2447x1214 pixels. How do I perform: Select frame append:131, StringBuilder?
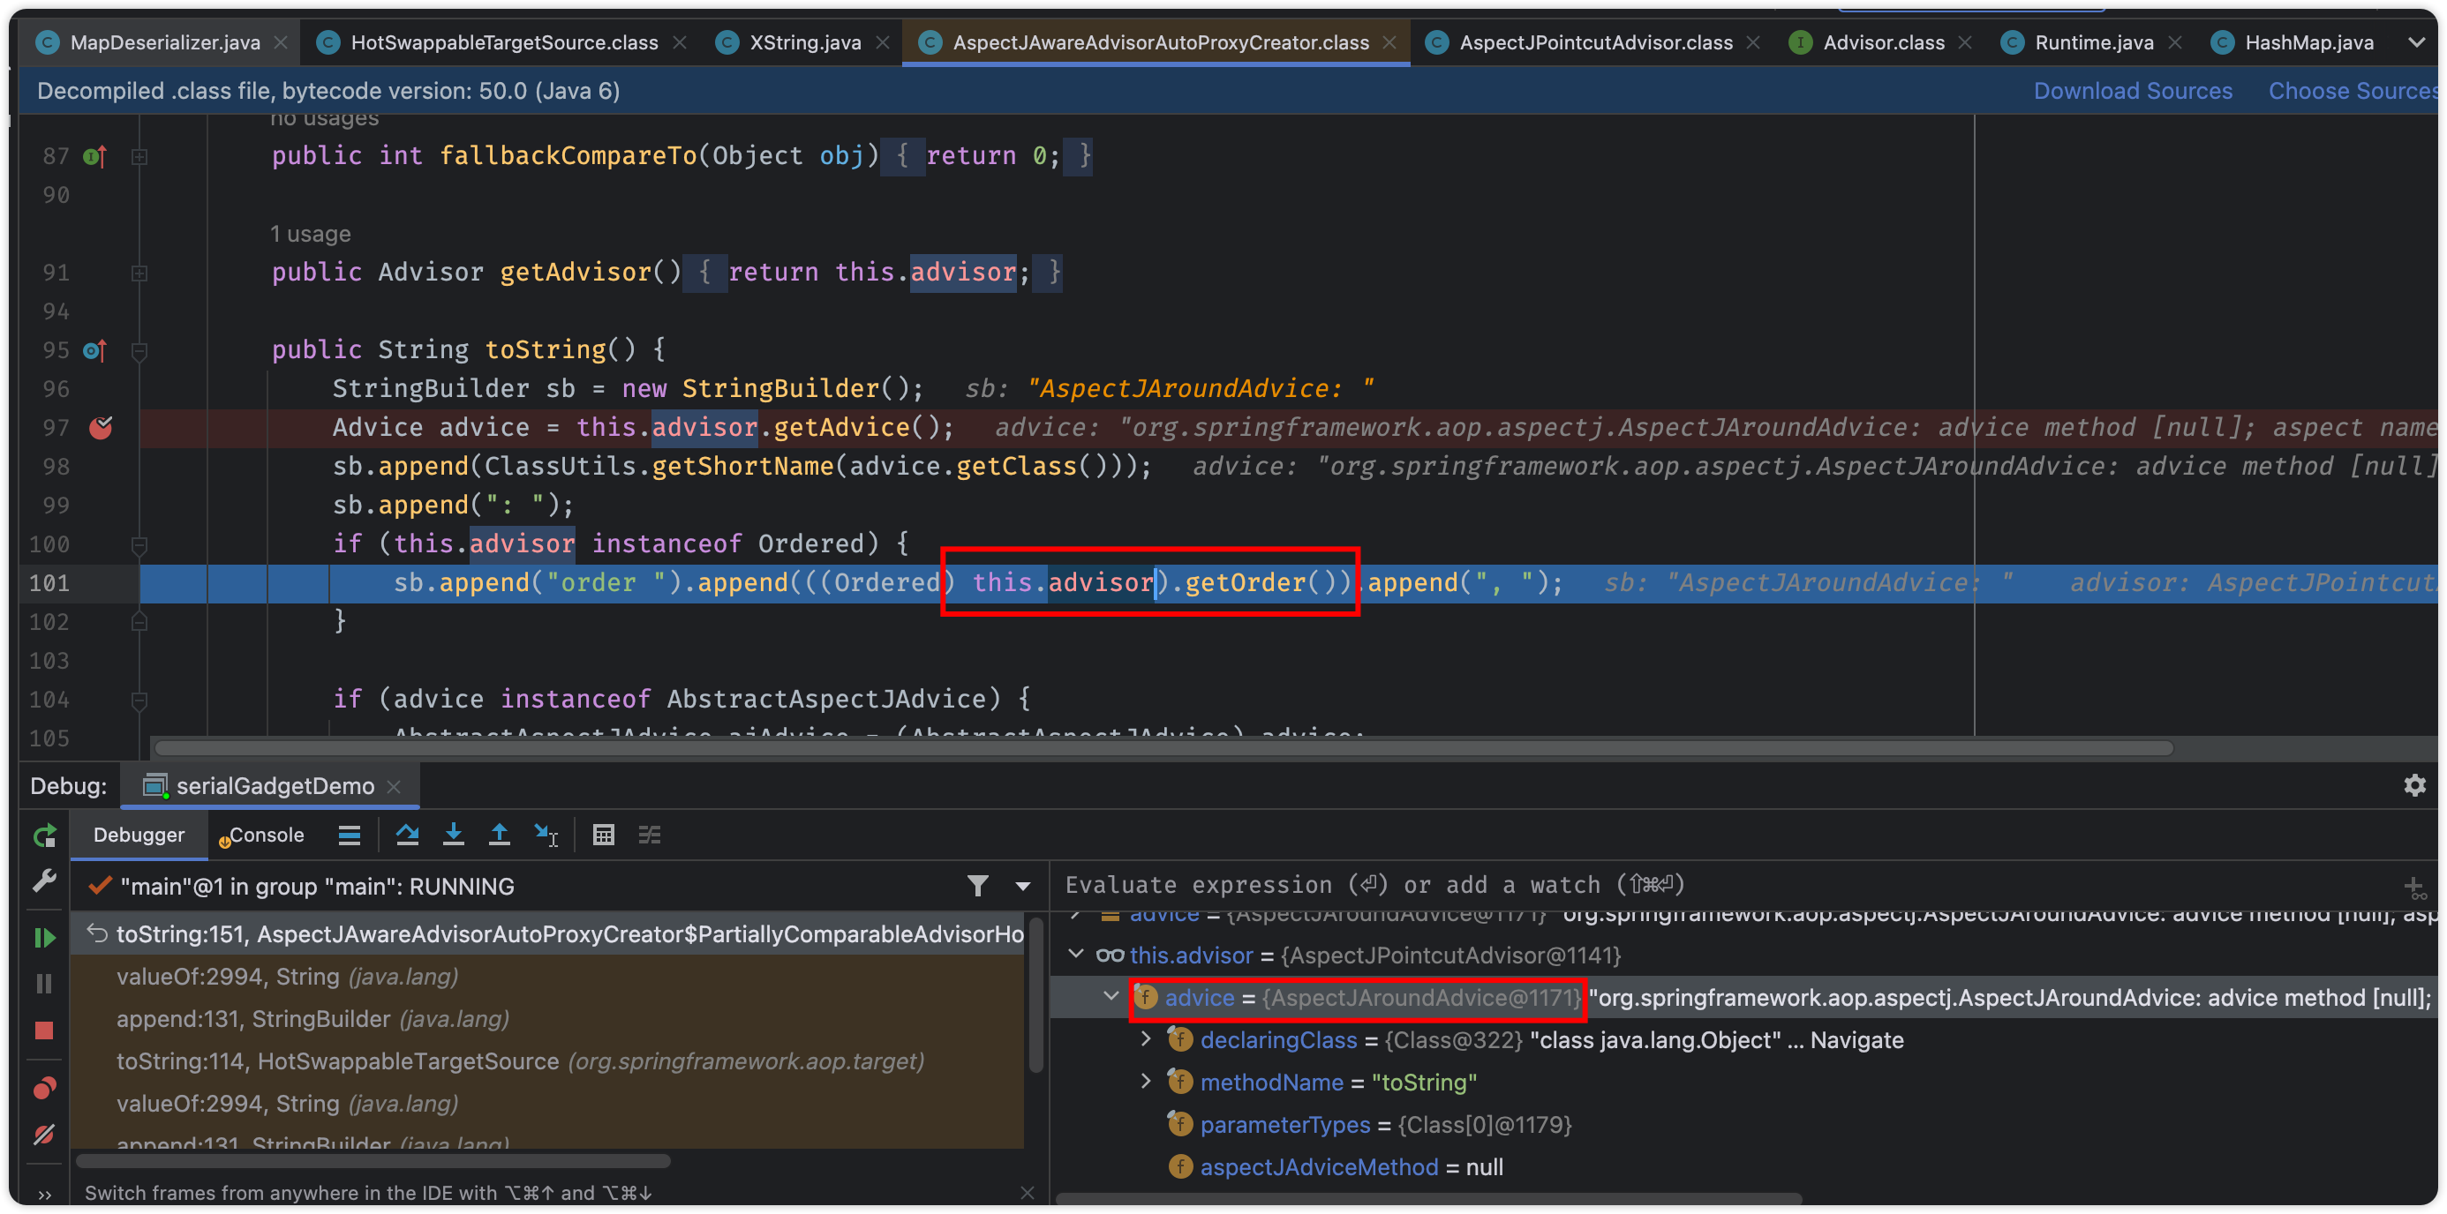click(x=549, y=1018)
